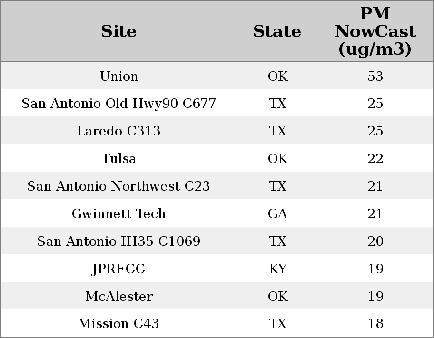Select the Union site row
Screen dimensions: 434x338
[217, 76]
